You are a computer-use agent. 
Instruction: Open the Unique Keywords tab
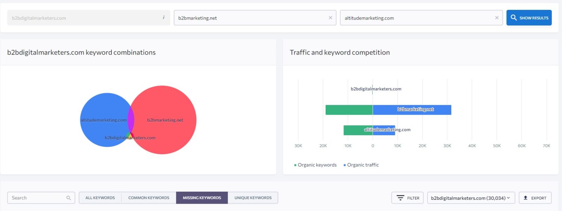point(253,198)
